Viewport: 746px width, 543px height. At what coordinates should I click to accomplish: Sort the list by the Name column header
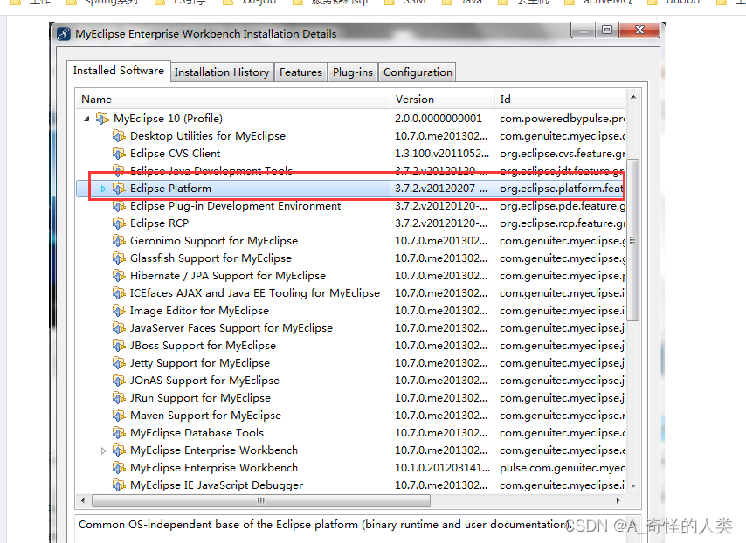pos(233,100)
